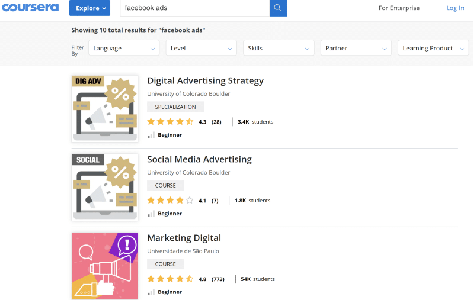The height and width of the screenshot is (300, 473).
Task: Click the results count heading for facebook ads
Action: (x=138, y=30)
